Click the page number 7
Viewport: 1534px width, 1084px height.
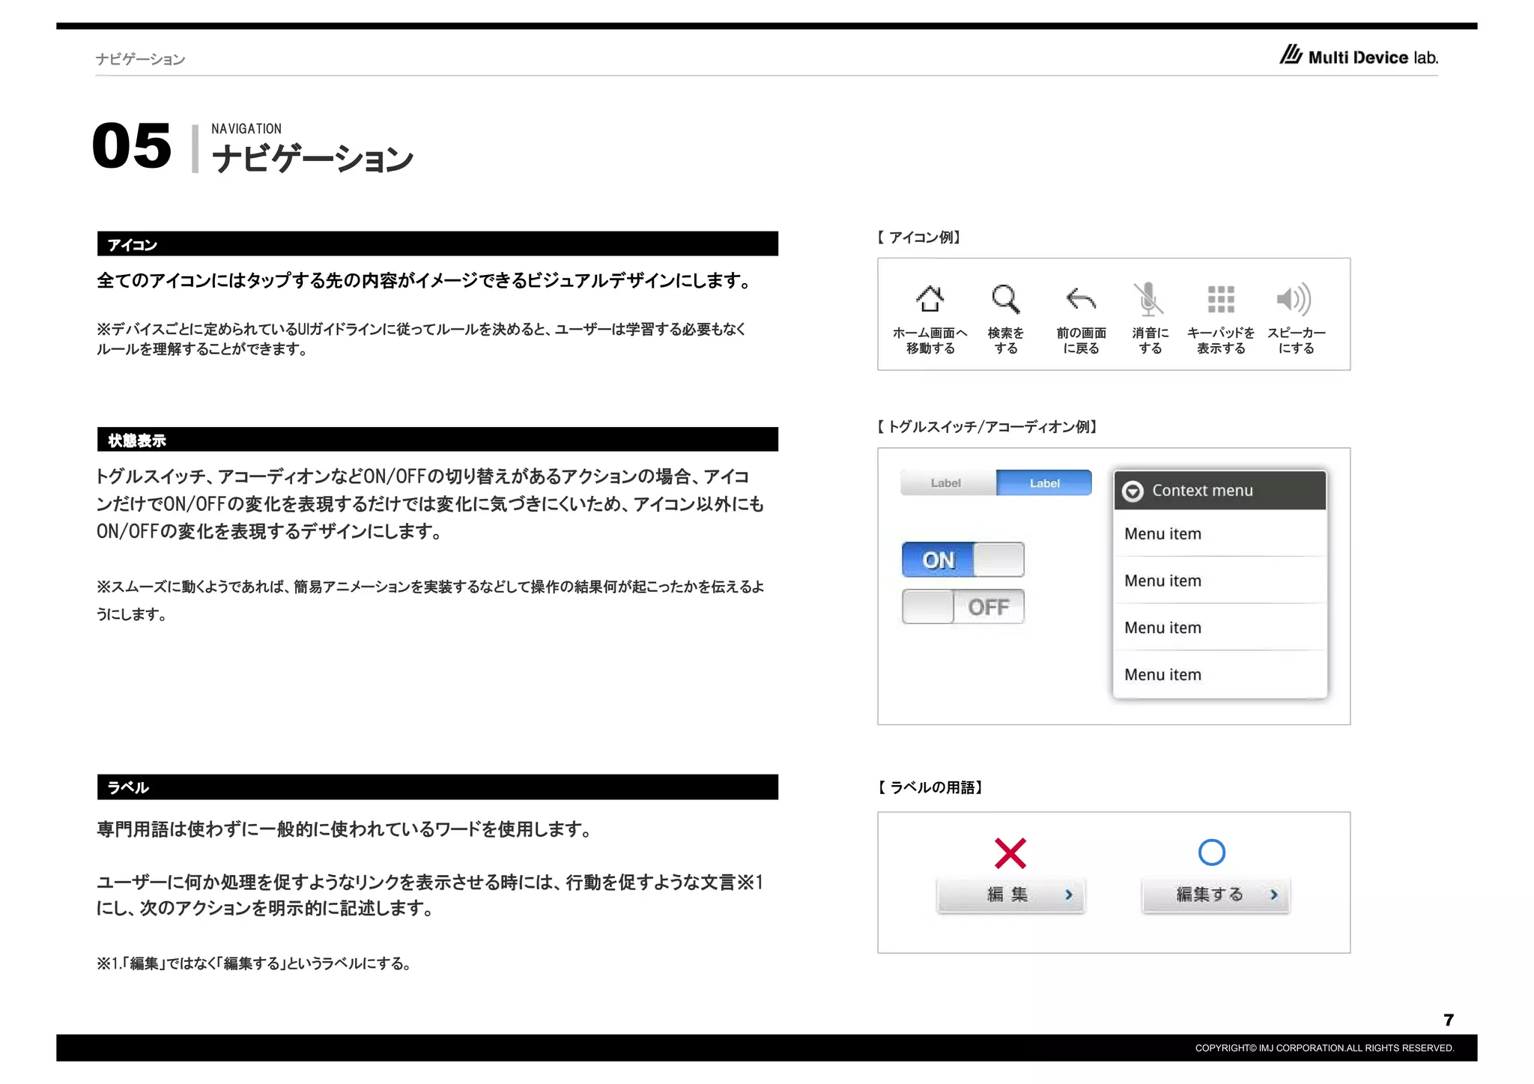point(1449,1020)
